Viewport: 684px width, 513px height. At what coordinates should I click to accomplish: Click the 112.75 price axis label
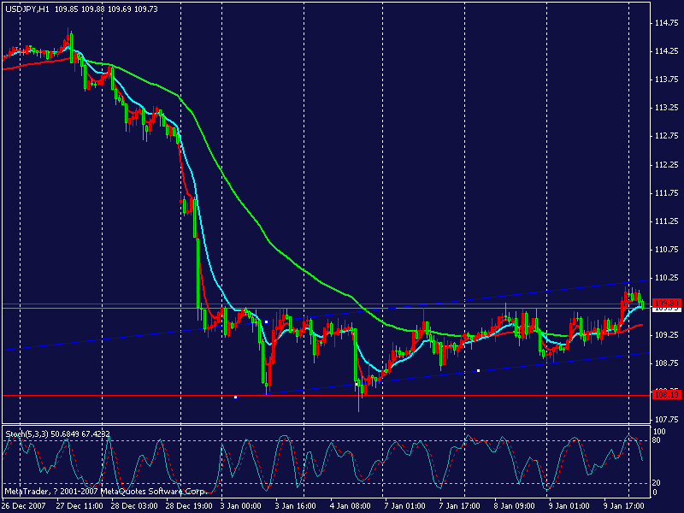pyautogui.click(x=667, y=136)
